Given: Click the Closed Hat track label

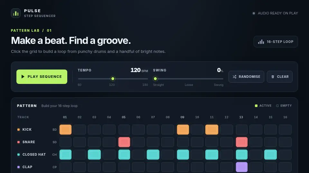Looking at the screenshot, I should [x=34, y=154].
